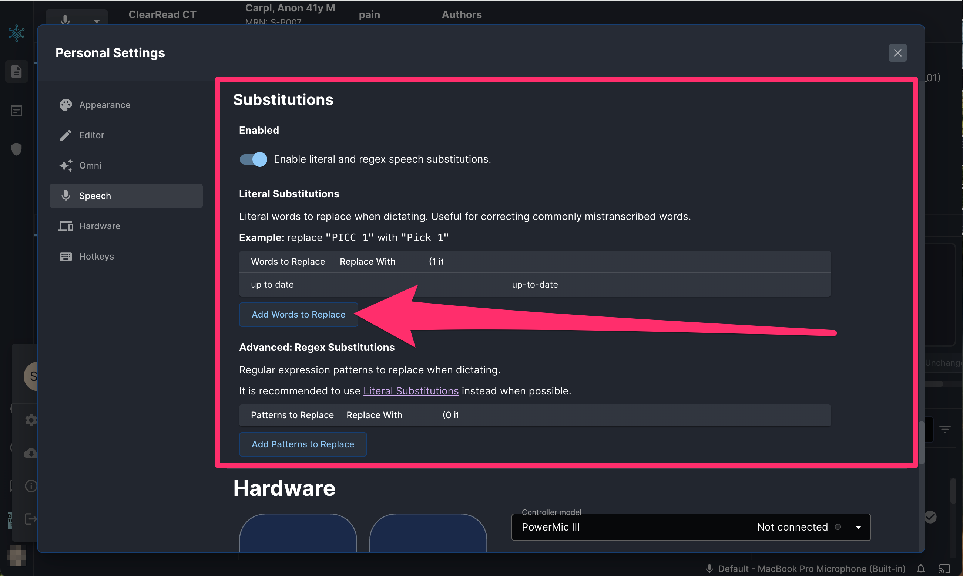
Task: Select the 'up-to-date' replacement cell
Action: point(535,285)
